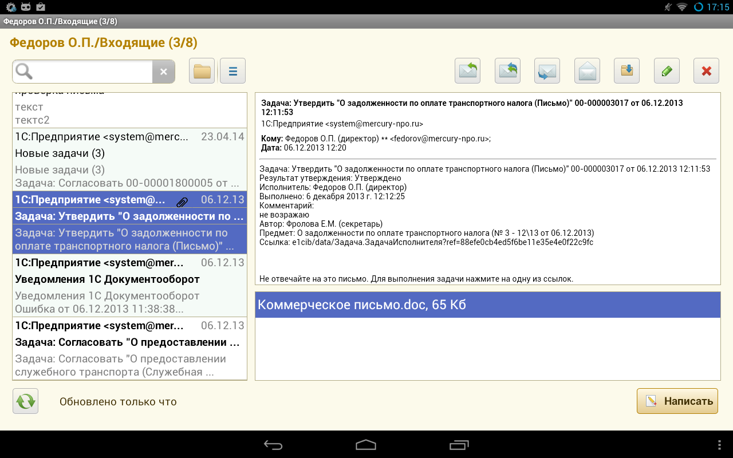Screen dimensions: 733x458
Task: Click the status text Обновлено только что
Action: tap(118, 401)
